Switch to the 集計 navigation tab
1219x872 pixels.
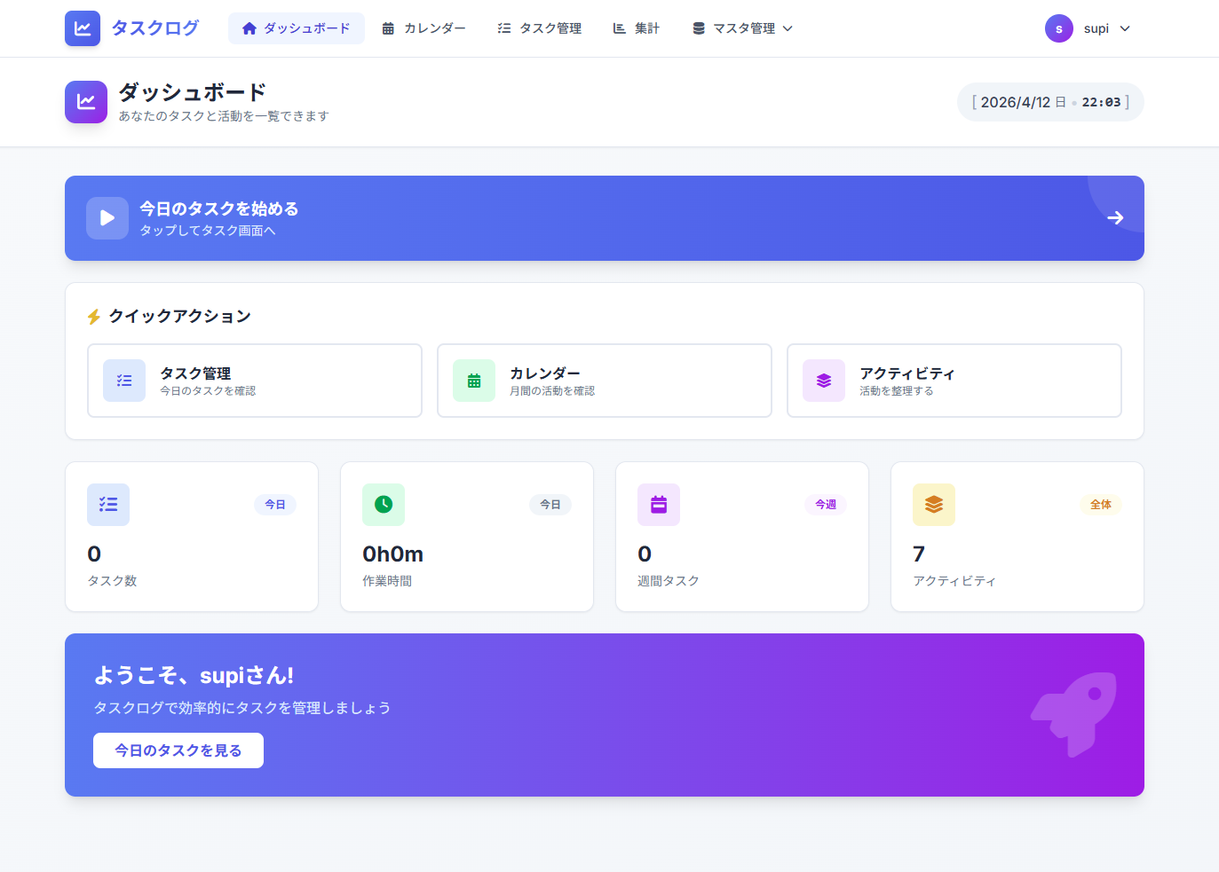click(636, 28)
